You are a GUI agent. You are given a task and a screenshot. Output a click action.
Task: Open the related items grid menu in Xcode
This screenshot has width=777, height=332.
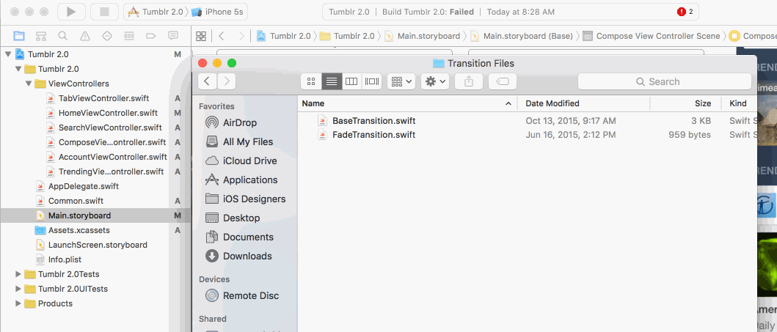[201, 36]
